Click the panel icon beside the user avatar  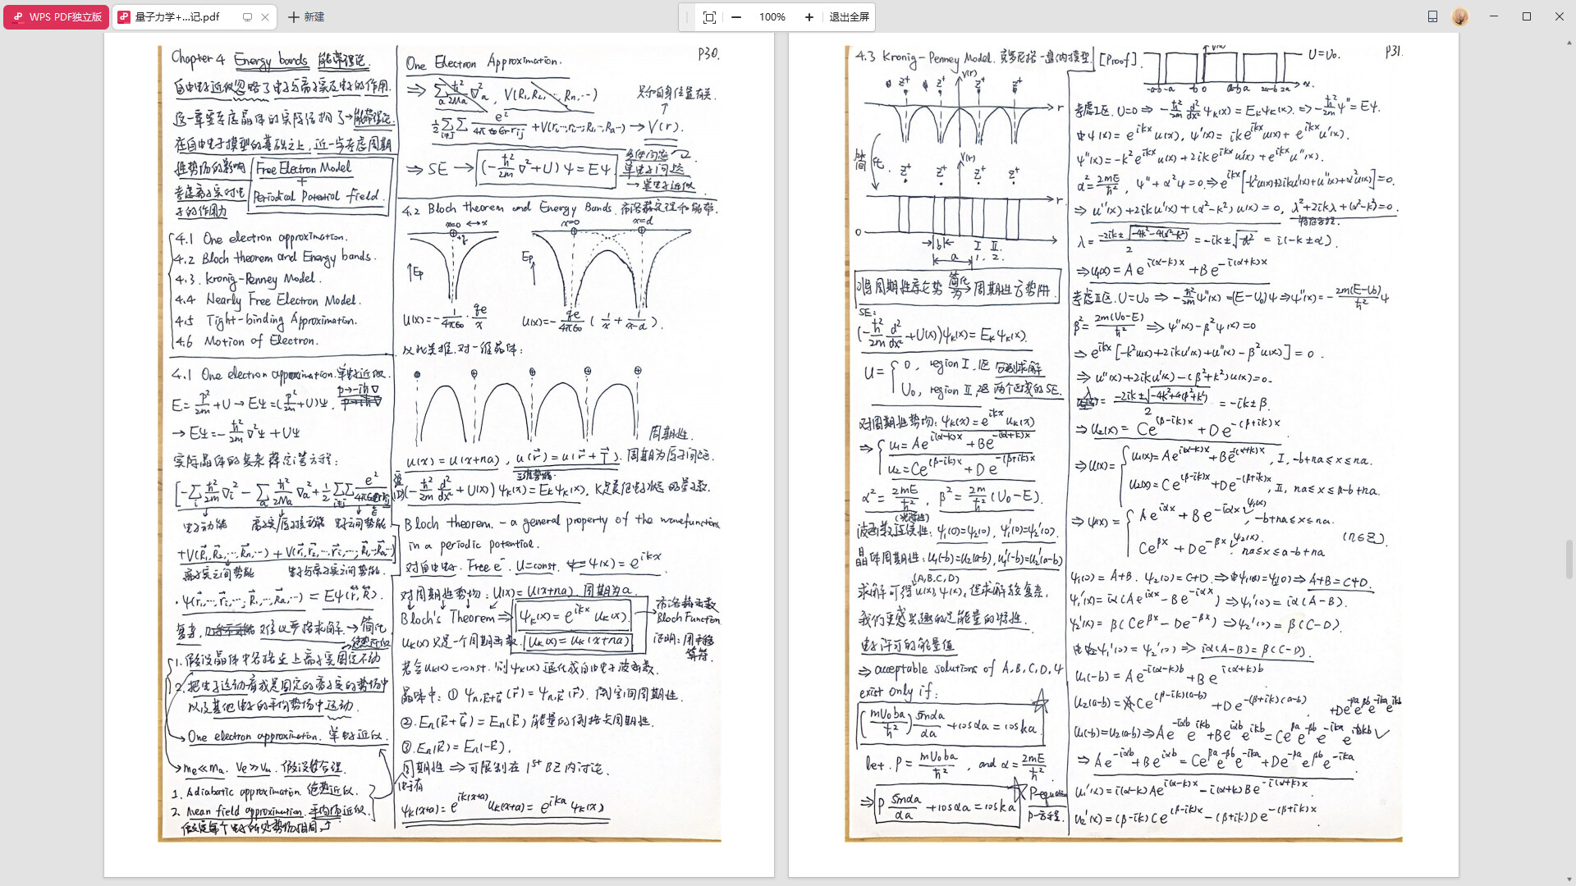tap(1432, 16)
